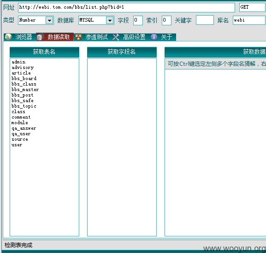Click the tools icon beside 高级设置
This screenshot has height=253, width=266.
pyautogui.click(x=116, y=37)
